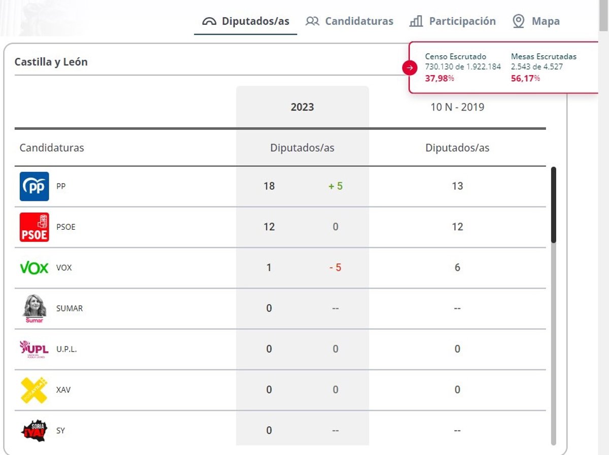Open the Participación tab
This screenshot has width=609, height=455.
pyautogui.click(x=453, y=21)
